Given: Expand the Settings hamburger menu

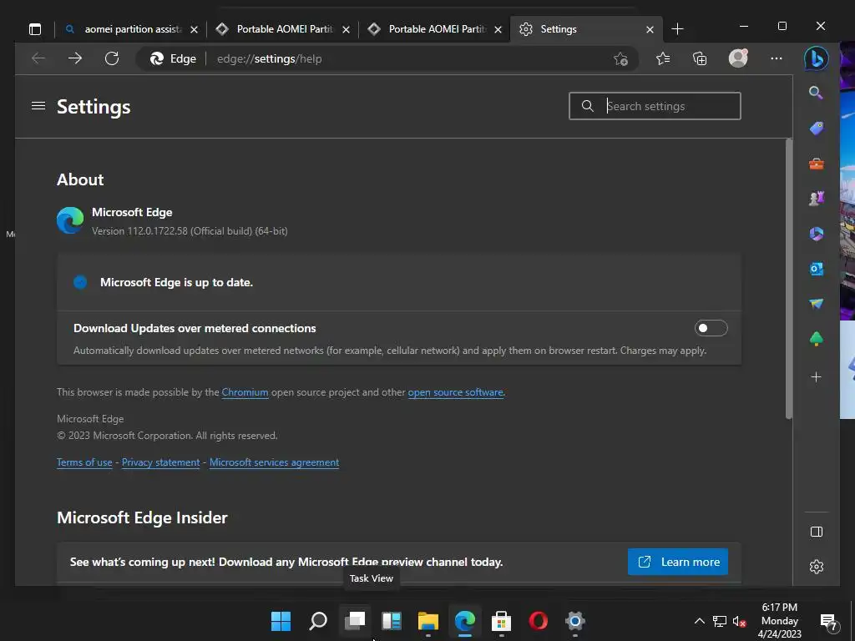Looking at the screenshot, I should pos(38,106).
